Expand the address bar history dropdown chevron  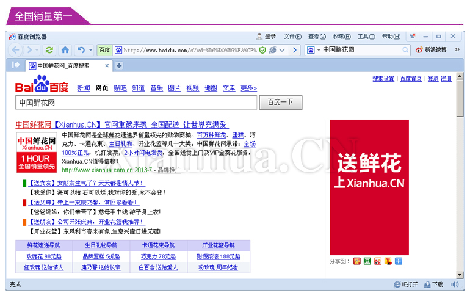(x=282, y=50)
